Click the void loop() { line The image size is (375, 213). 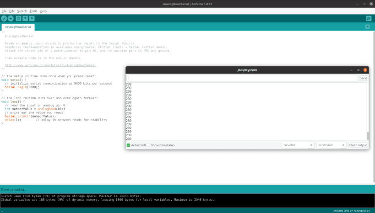click(13, 102)
